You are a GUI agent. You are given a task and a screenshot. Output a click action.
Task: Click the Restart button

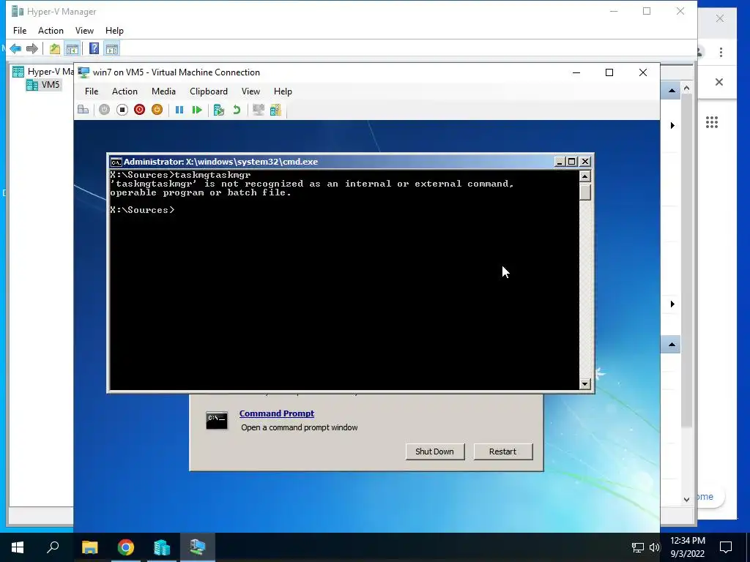[502, 452]
